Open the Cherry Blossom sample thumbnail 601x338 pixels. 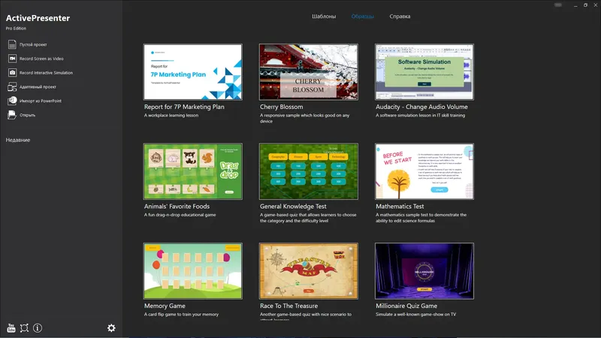tap(309, 72)
